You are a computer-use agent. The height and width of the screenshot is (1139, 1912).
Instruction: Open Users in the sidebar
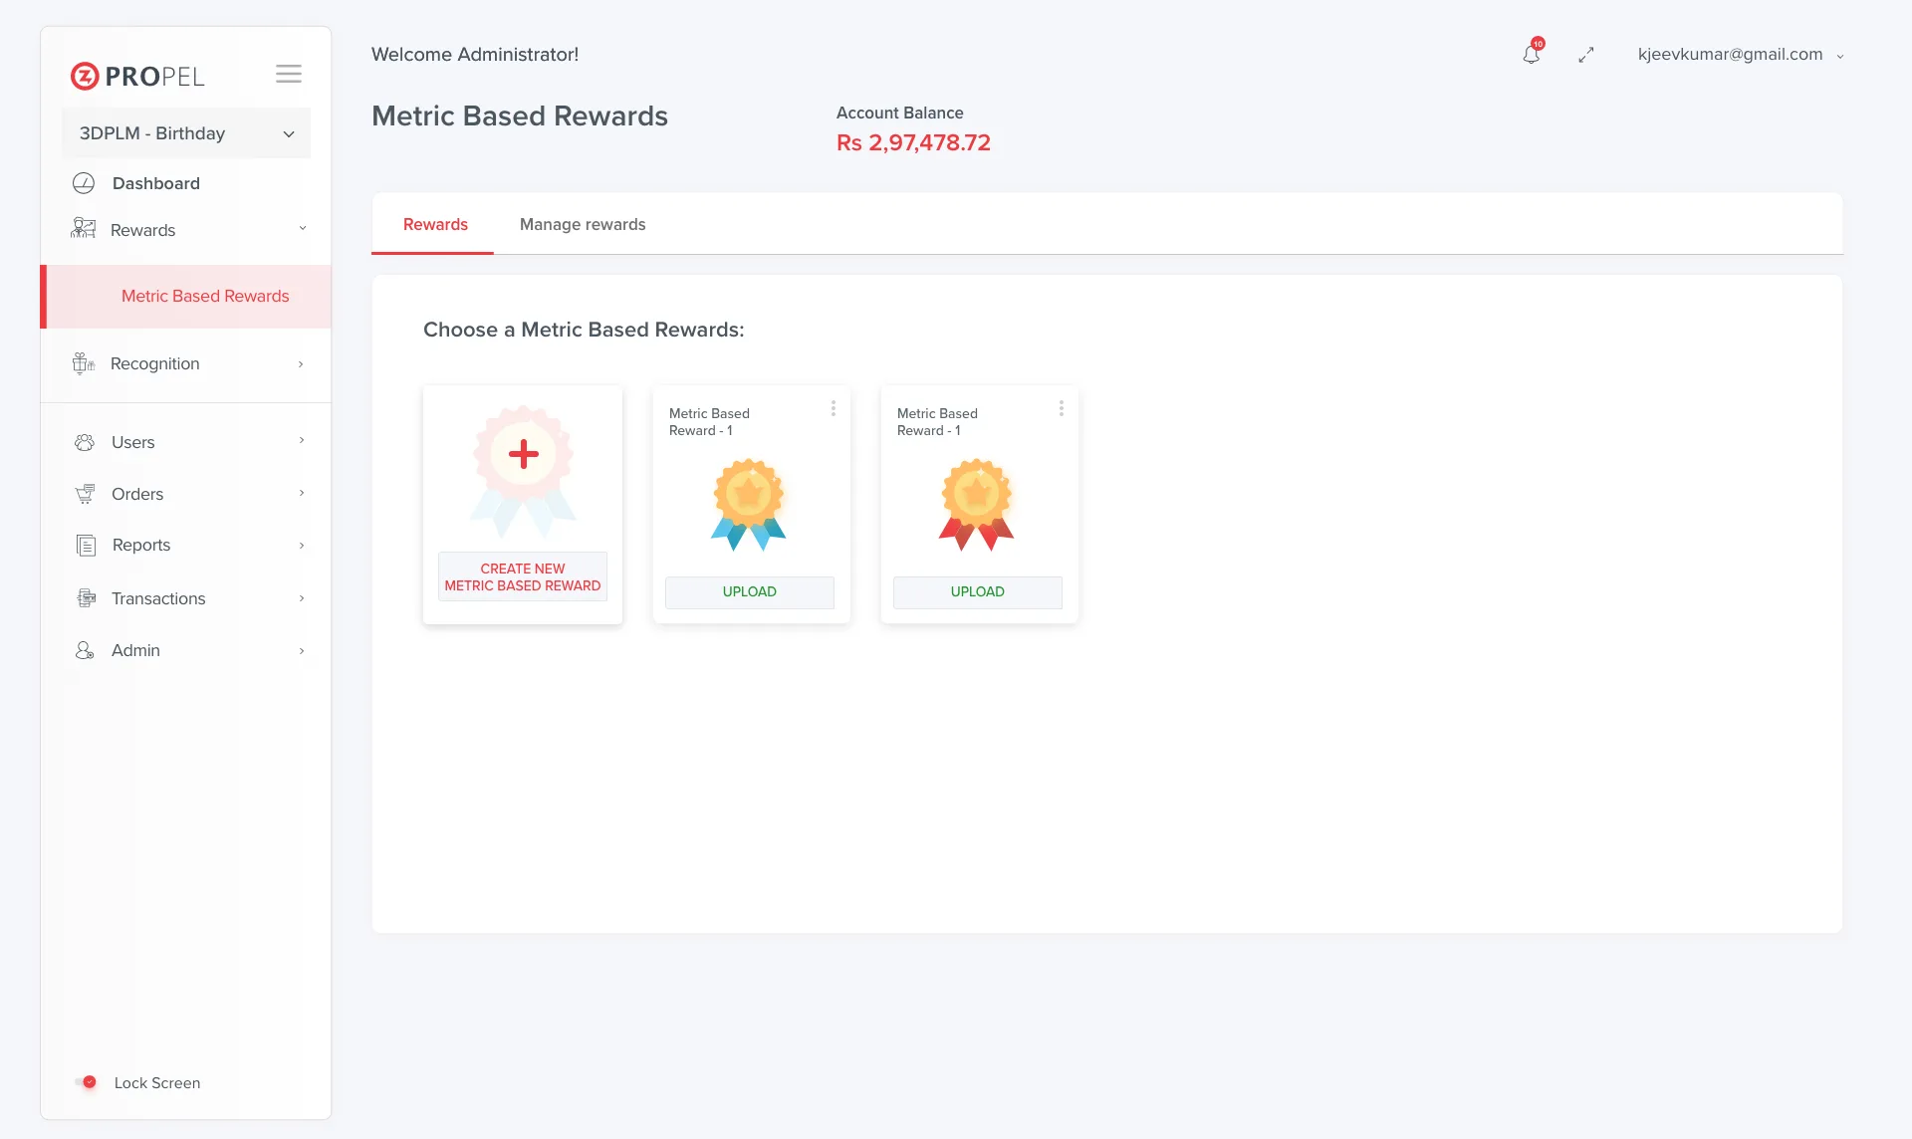pyautogui.click(x=133, y=442)
